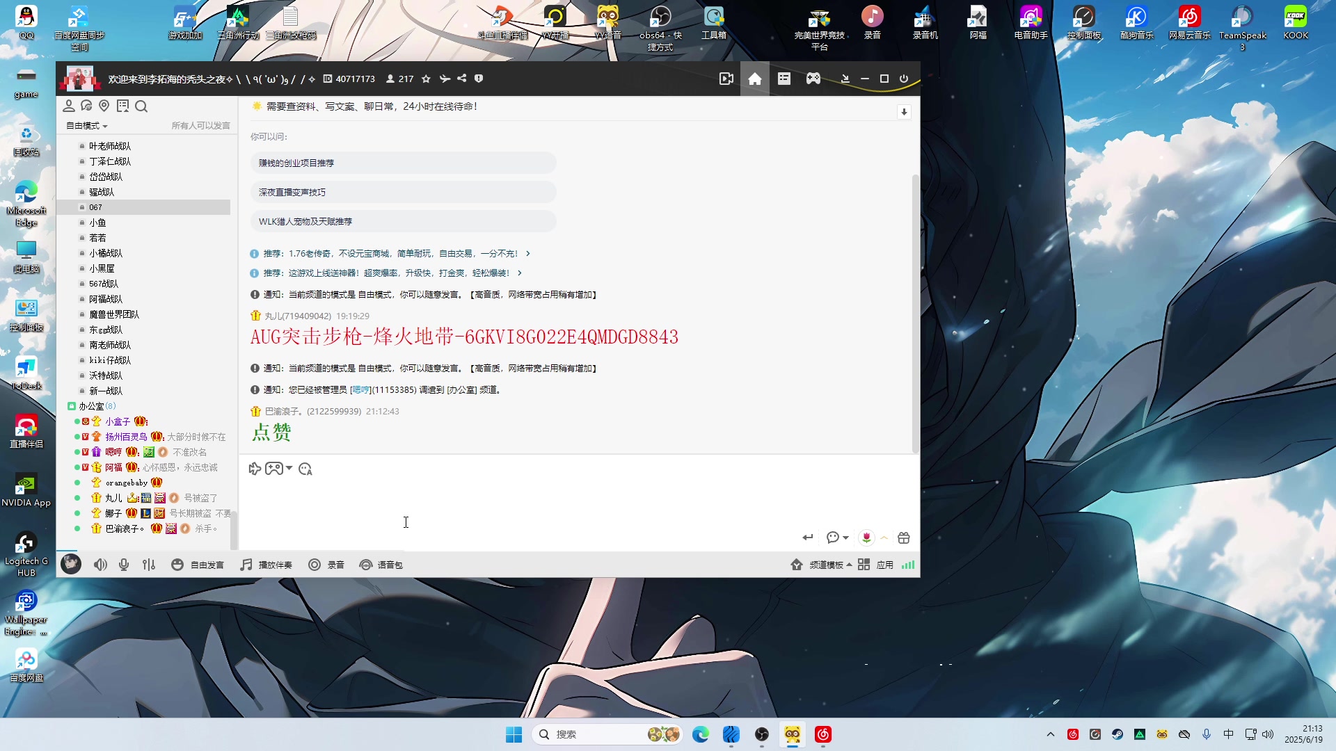Click suggestion 赚钱的创业项目推荐
Viewport: 1336px width, 751px height.
coord(403,163)
